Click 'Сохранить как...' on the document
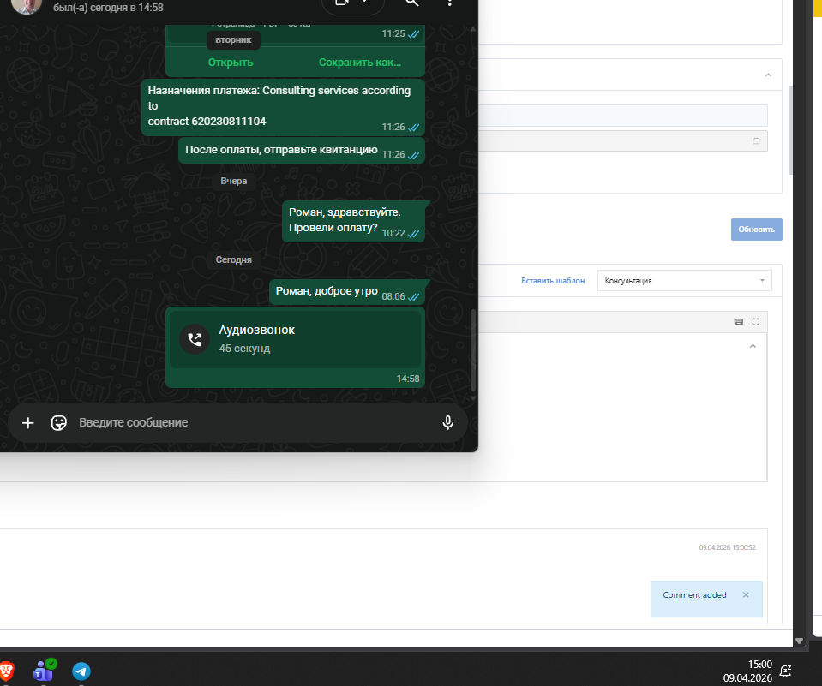 click(x=360, y=63)
